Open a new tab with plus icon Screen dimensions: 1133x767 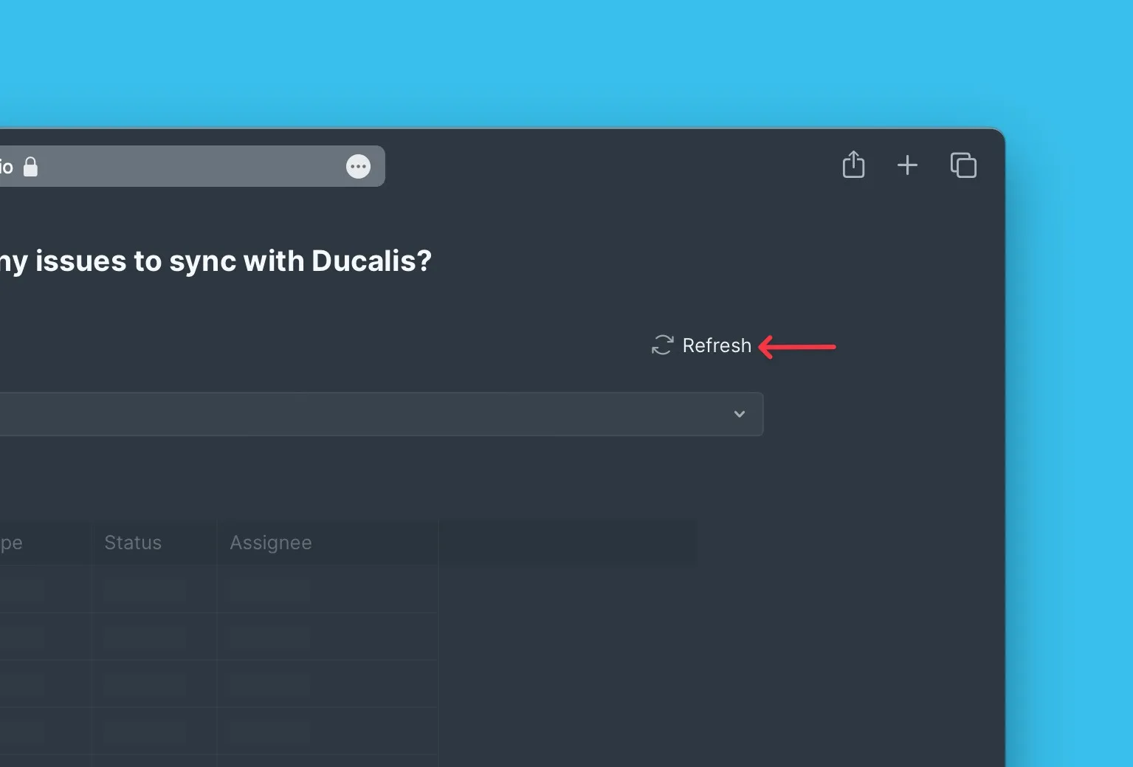907,165
